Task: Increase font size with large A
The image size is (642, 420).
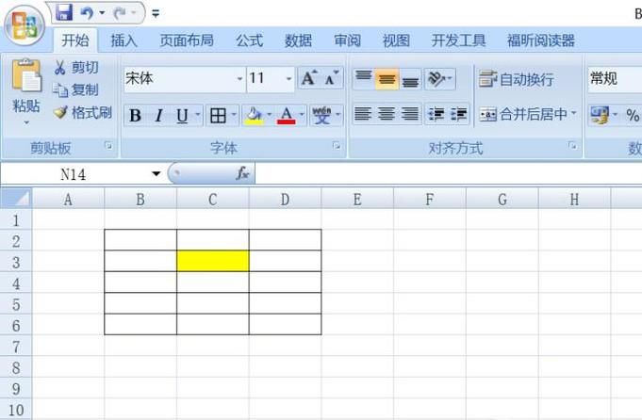Action: [309, 78]
